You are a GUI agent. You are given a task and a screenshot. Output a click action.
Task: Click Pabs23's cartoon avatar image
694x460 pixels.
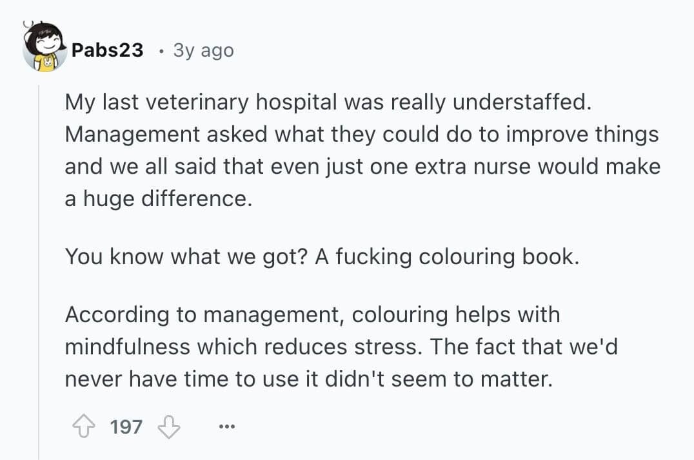45,48
